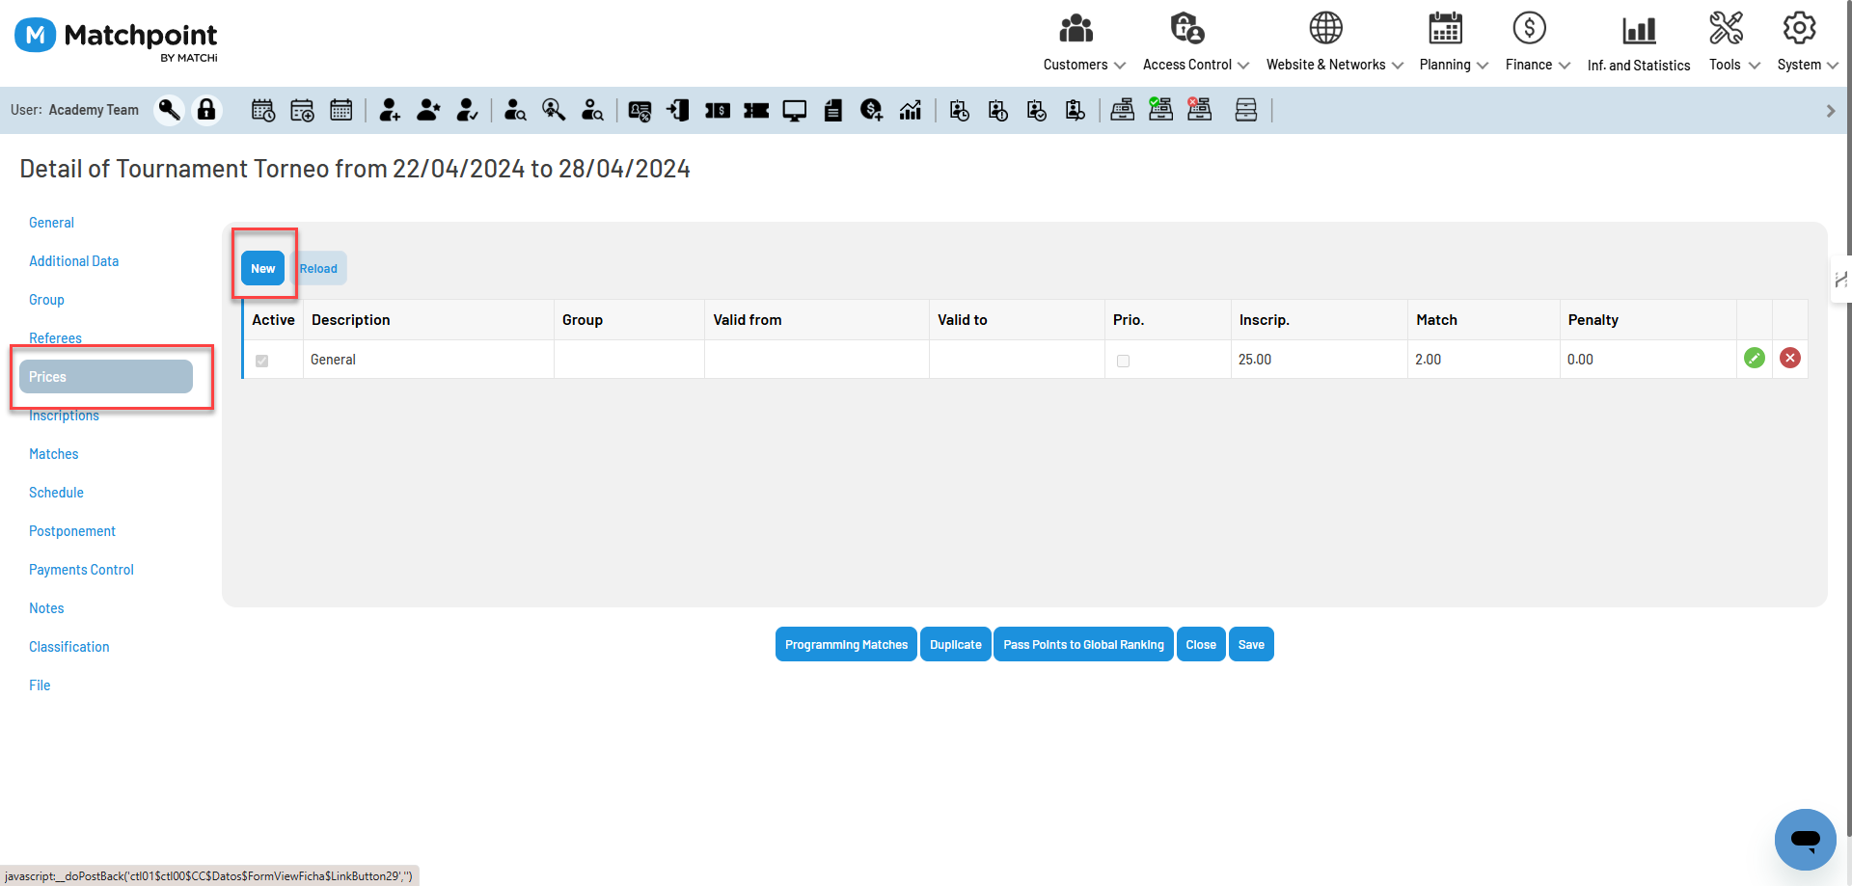Viewport: 1852px width, 886px height.
Task: Open the monitor display icon in toolbar
Action: point(795,110)
